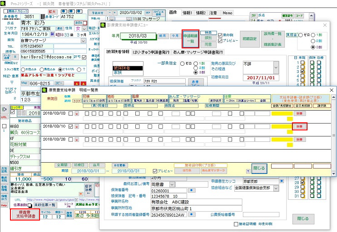Image resolution: width=337 pixels, height=232 pixels.
Task: Open the Memo tab
Action: coord(228,13)
